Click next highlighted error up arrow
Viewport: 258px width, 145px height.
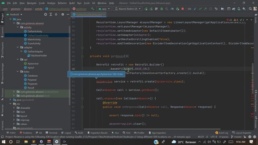pos(247,20)
